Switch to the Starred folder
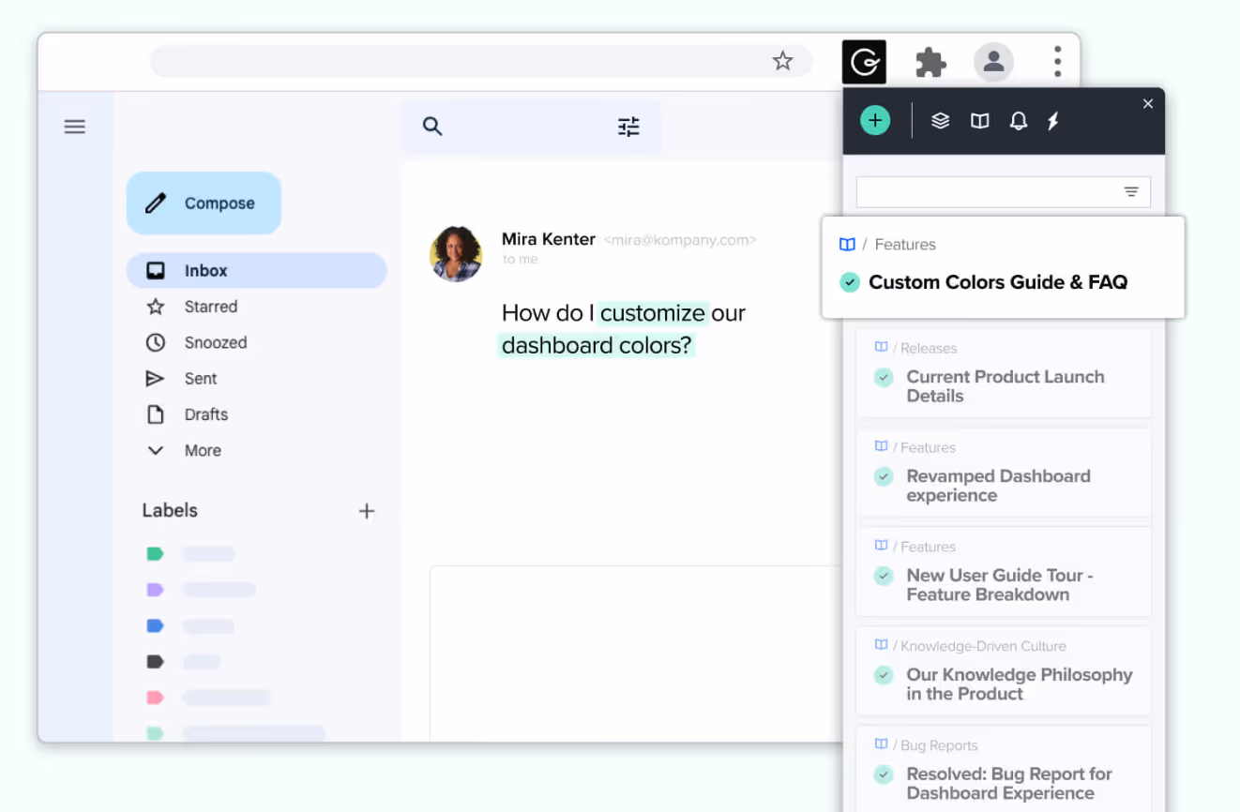The height and width of the screenshot is (812, 1240). 210,306
